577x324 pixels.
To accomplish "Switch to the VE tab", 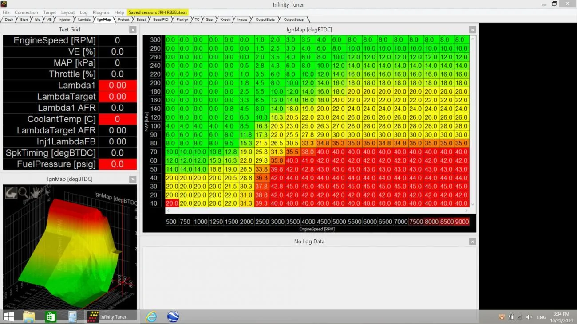I will click(49, 20).
